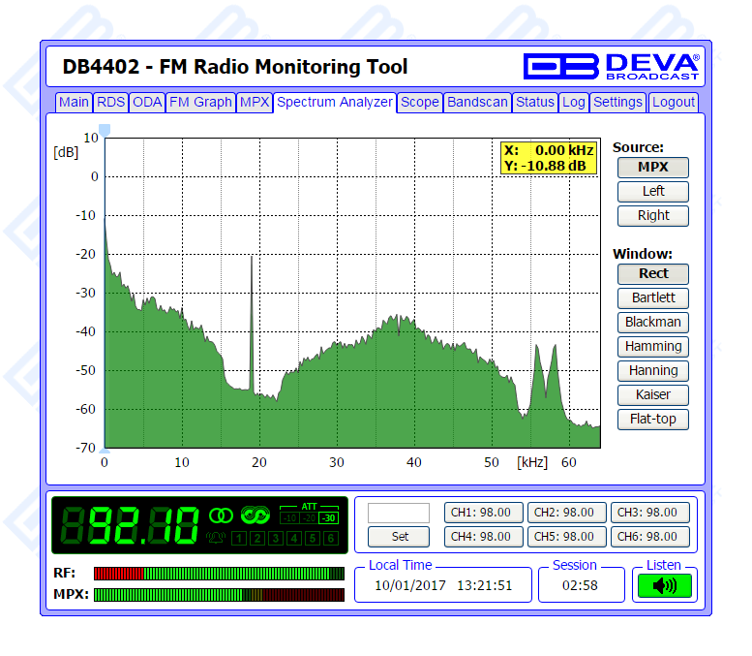This screenshot has height=656, width=752.
Task: Select MPX as the source
Action: pos(653,167)
